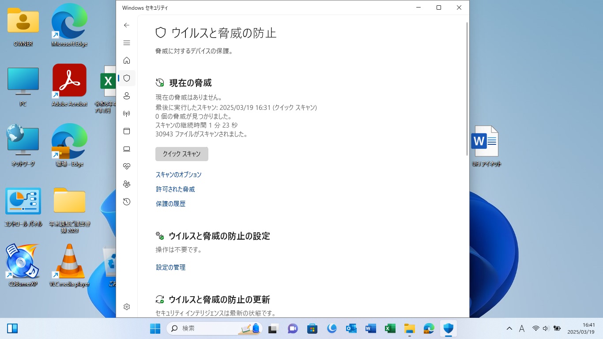Screen dimensions: 603x339
Task: Open the Home icon in the sidebar
Action: click(x=127, y=60)
